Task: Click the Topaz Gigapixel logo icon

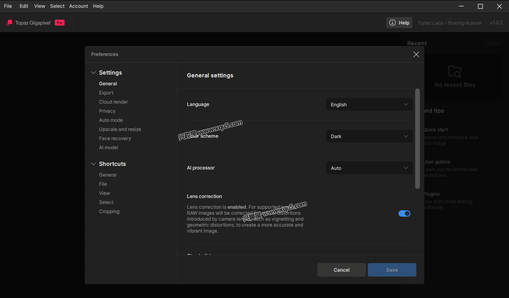Action: coord(9,23)
